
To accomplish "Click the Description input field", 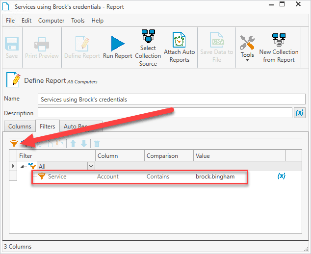I will (x=165, y=113).
